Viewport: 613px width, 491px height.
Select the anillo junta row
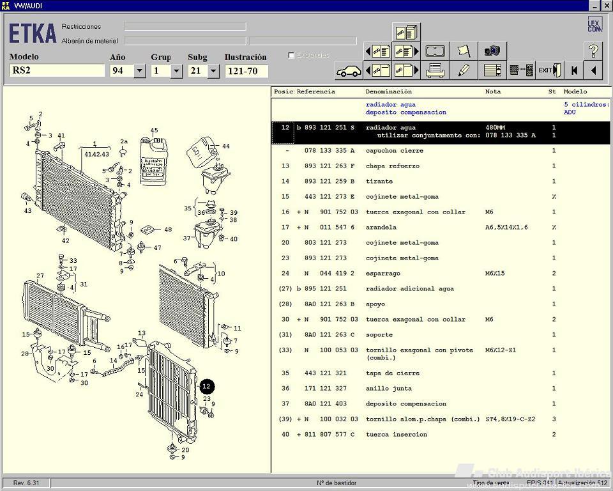pos(441,389)
